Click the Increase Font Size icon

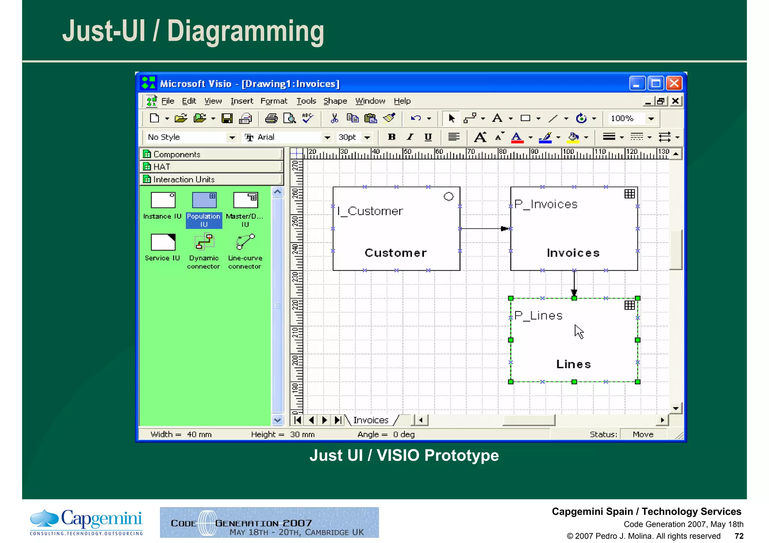point(480,137)
